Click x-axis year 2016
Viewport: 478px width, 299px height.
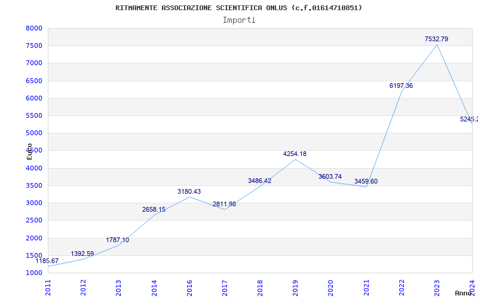[189, 288]
